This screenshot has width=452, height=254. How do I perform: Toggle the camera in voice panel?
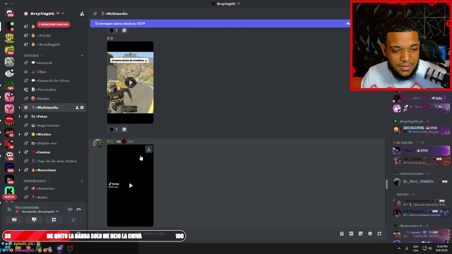[14, 220]
